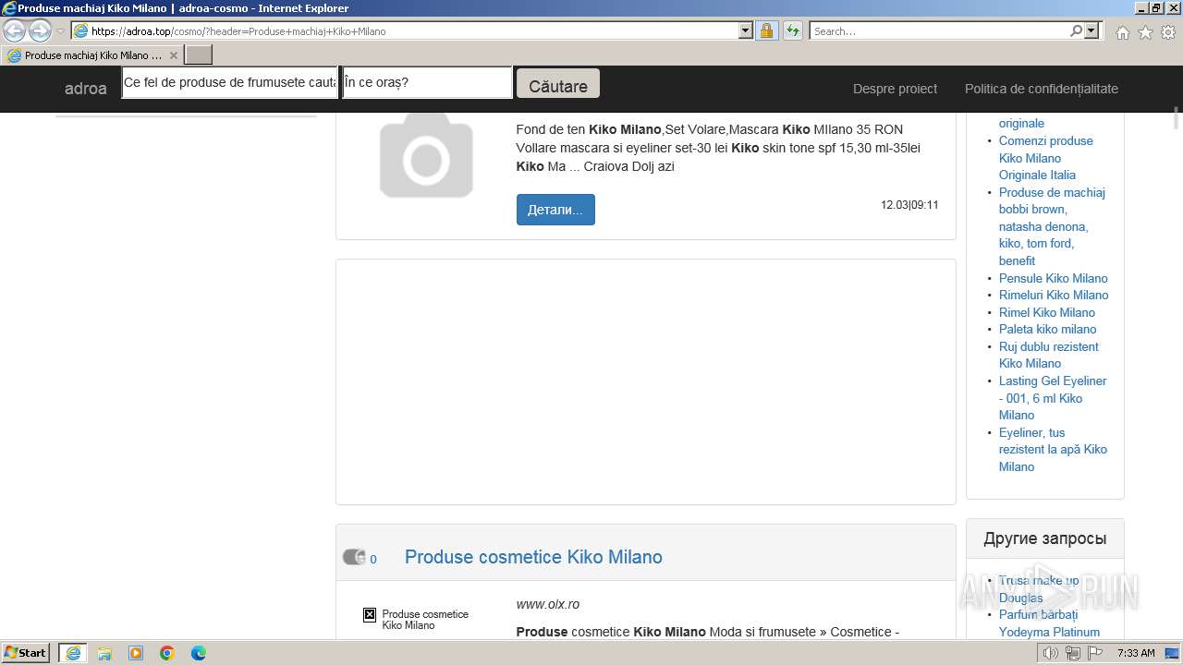This screenshot has width=1183, height=665.
Task: Click the broken image Produse cosmetice Kiko Milano
Action: (417, 619)
